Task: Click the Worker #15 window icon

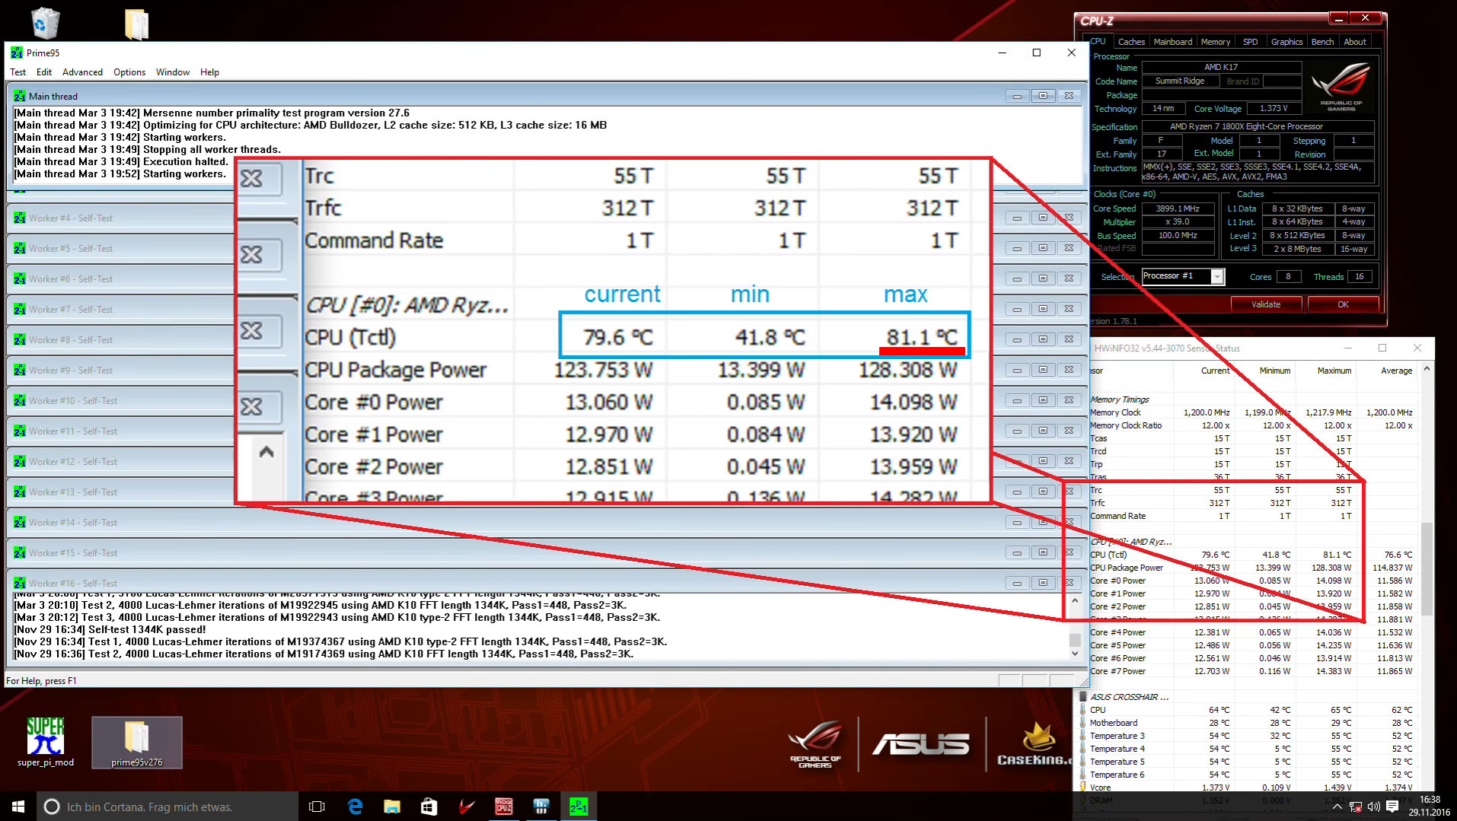Action: [20, 552]
